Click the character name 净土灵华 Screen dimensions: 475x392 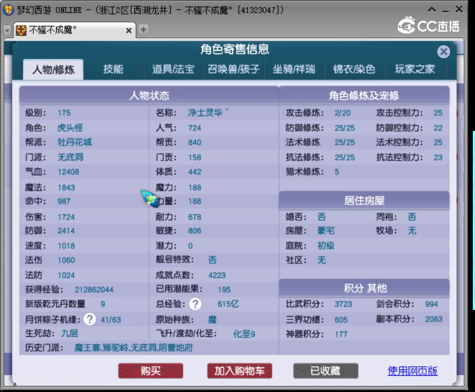click(x=207, y=112)
